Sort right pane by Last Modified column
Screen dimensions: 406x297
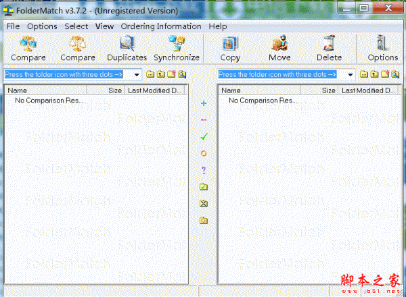(x=368, y=90)
